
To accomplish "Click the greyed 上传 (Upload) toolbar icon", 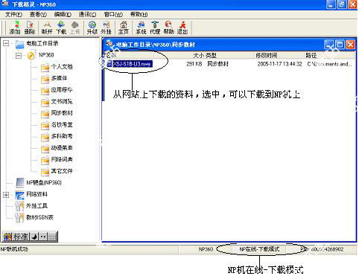I will click(x=74, y=28).
